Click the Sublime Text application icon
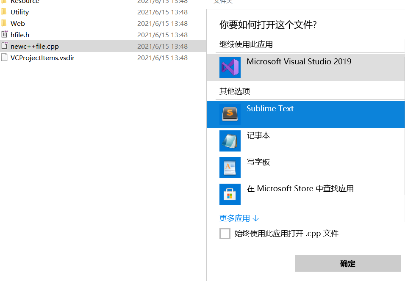The height and width of the screenshot is (281, 405). tap(230, 114)
